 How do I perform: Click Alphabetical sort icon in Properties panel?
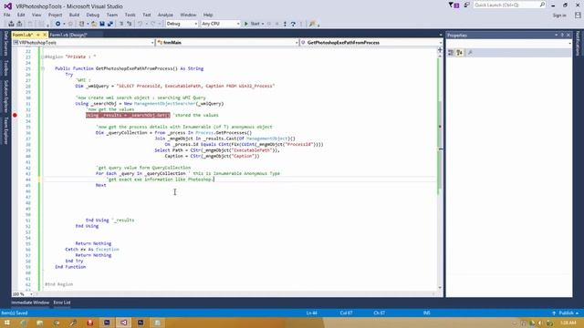click(x=460, y=53)
